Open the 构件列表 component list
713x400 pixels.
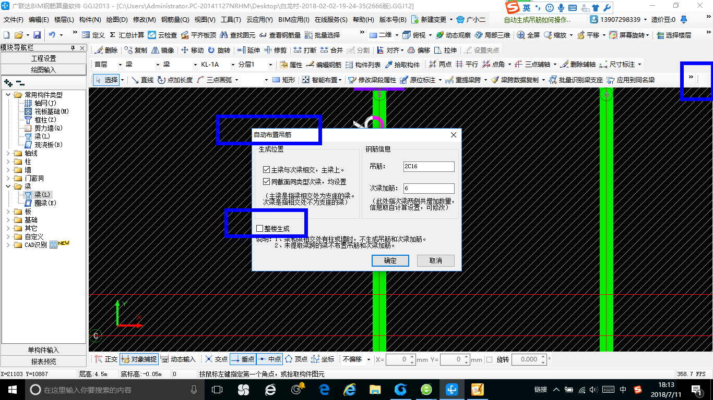[x=363, y=65]
